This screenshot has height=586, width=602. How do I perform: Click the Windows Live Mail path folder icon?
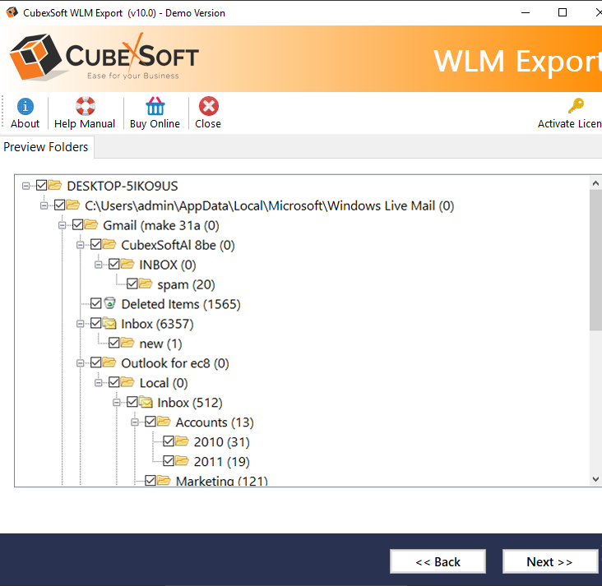point(73,205)
